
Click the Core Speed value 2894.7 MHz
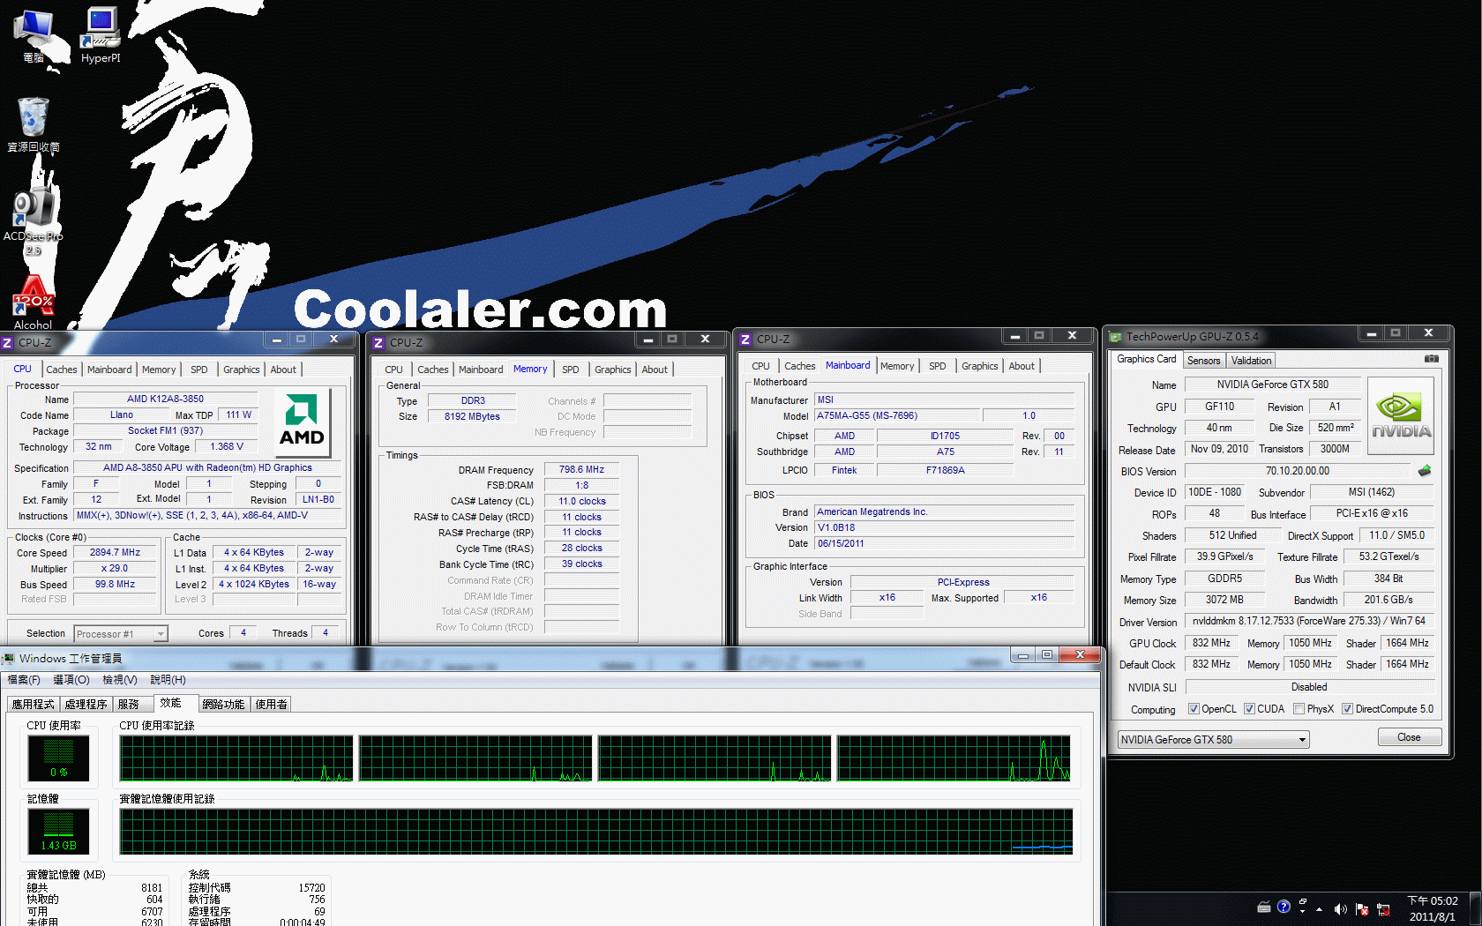115,552
